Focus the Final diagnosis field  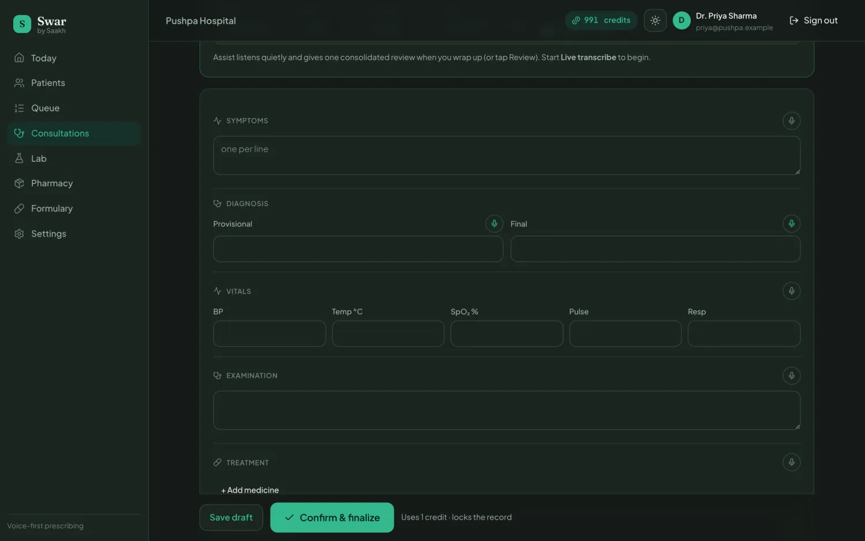pyautogui.click(x=655, y=249)
